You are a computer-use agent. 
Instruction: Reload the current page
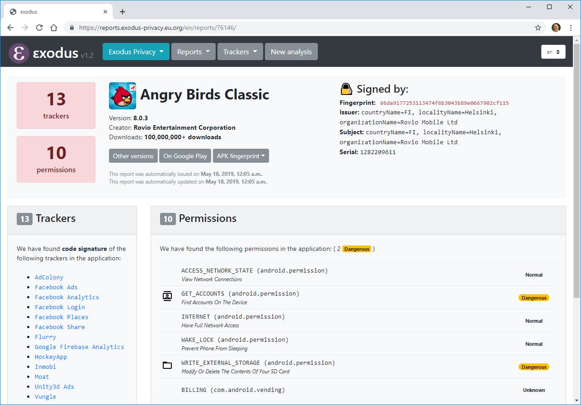[x=39, y=28]
